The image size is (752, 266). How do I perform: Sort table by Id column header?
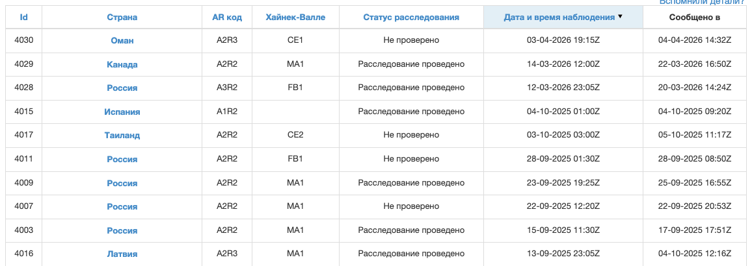coord(23,18)
